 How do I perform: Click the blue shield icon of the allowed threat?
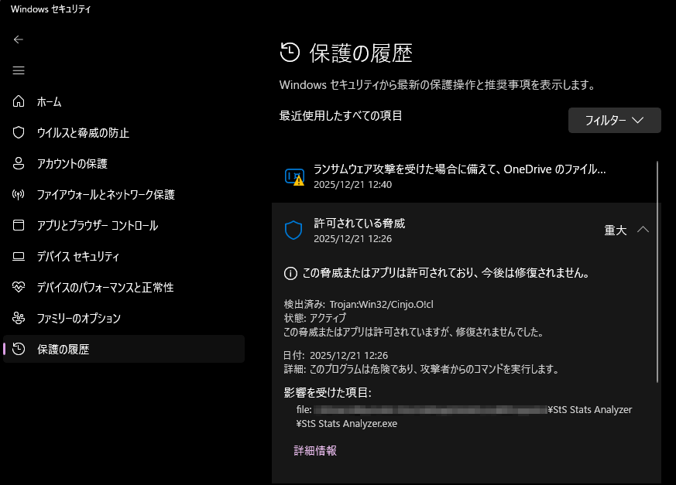point(293,231)
